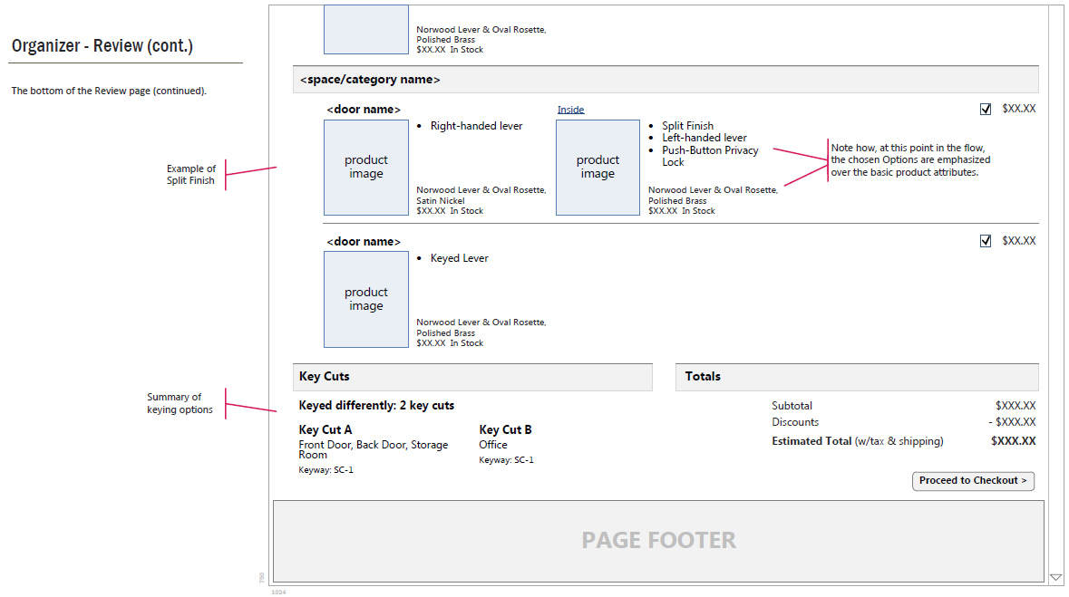Open product image next to Right-handed lever
The width and height of the screenshot is (1069, 597).
click(366, 168)
